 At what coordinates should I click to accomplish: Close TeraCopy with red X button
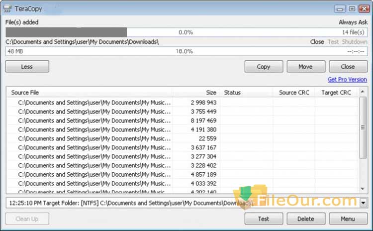coord(364,9)
